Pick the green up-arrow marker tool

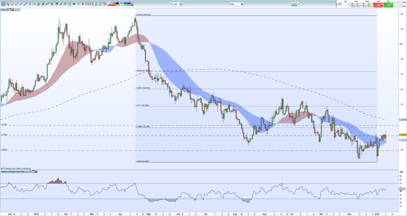pos(79,4)
